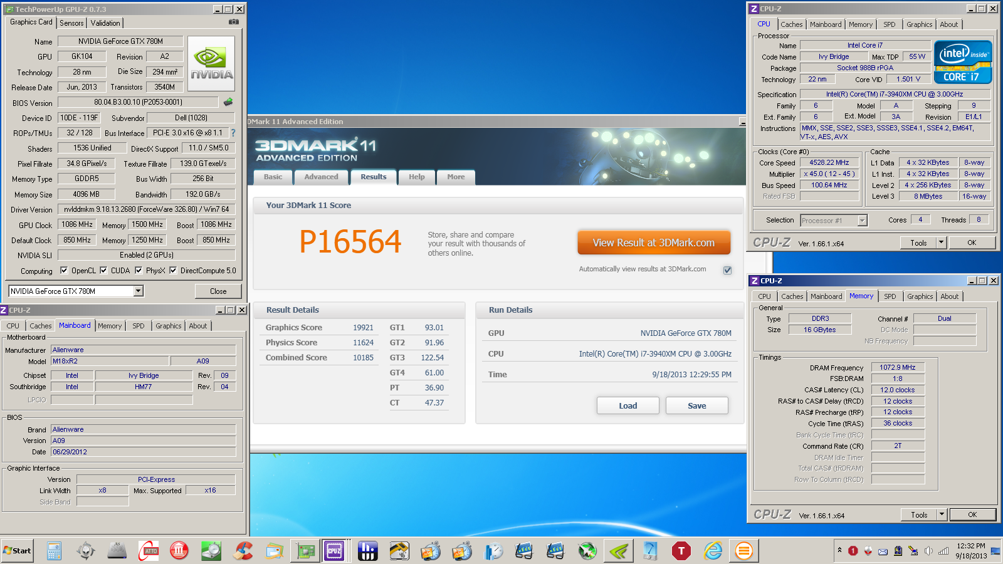Open the NVIDIA green taskbar icon
Viewport: 1003px width, 564px height.
point(619,551)
